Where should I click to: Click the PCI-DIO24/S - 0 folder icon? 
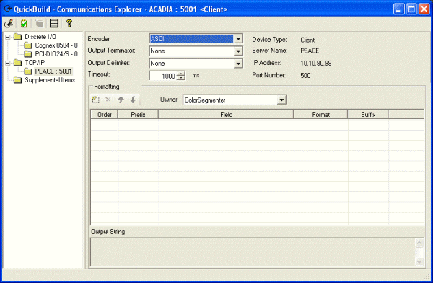[28, 54]
